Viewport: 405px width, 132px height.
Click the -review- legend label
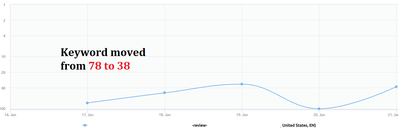pyautogui.click(x=199, y=126)
